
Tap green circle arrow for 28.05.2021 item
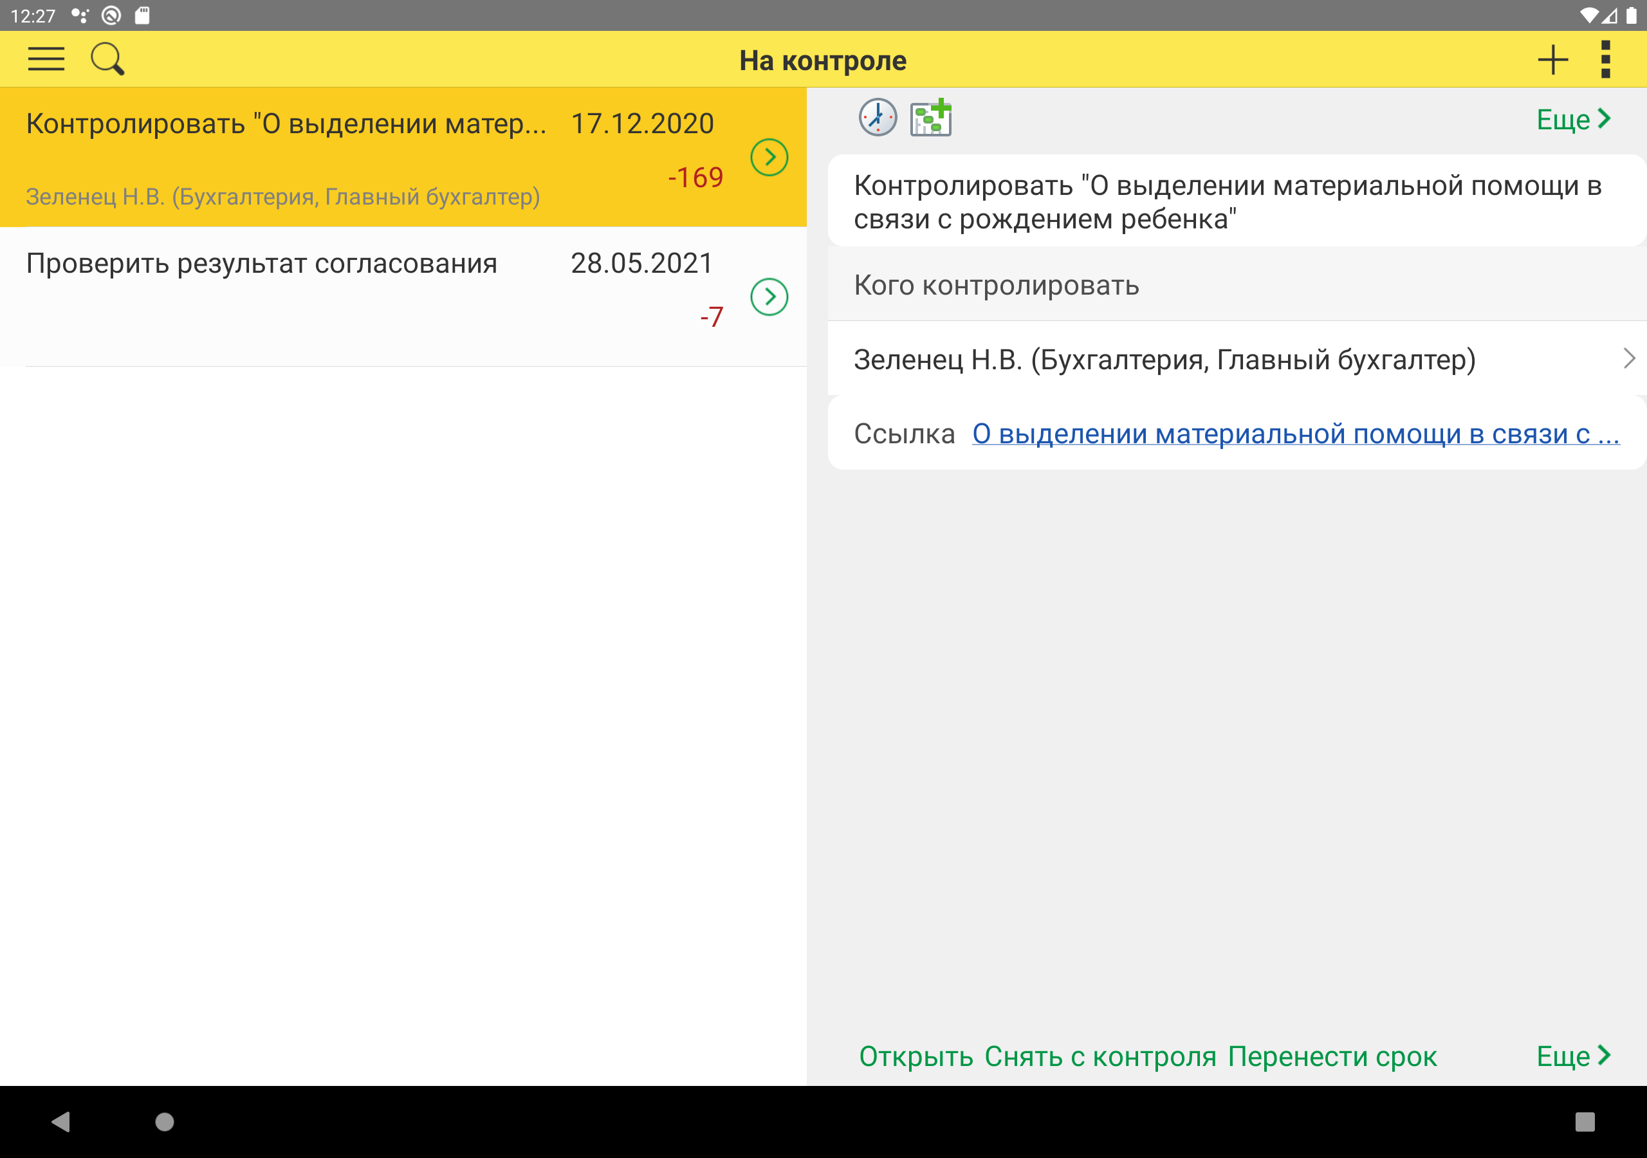coord(769,297)
